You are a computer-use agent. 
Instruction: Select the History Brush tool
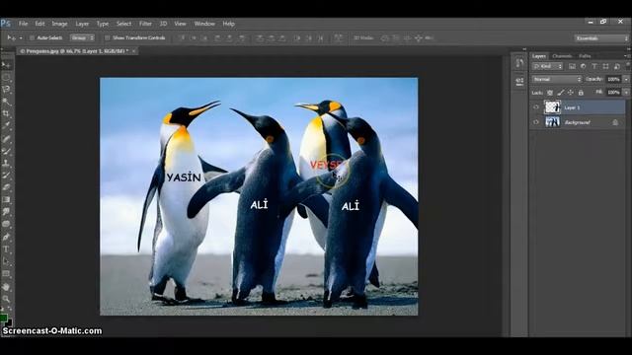click(6, 176)
